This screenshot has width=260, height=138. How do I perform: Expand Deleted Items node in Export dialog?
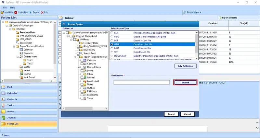(79, 67)
